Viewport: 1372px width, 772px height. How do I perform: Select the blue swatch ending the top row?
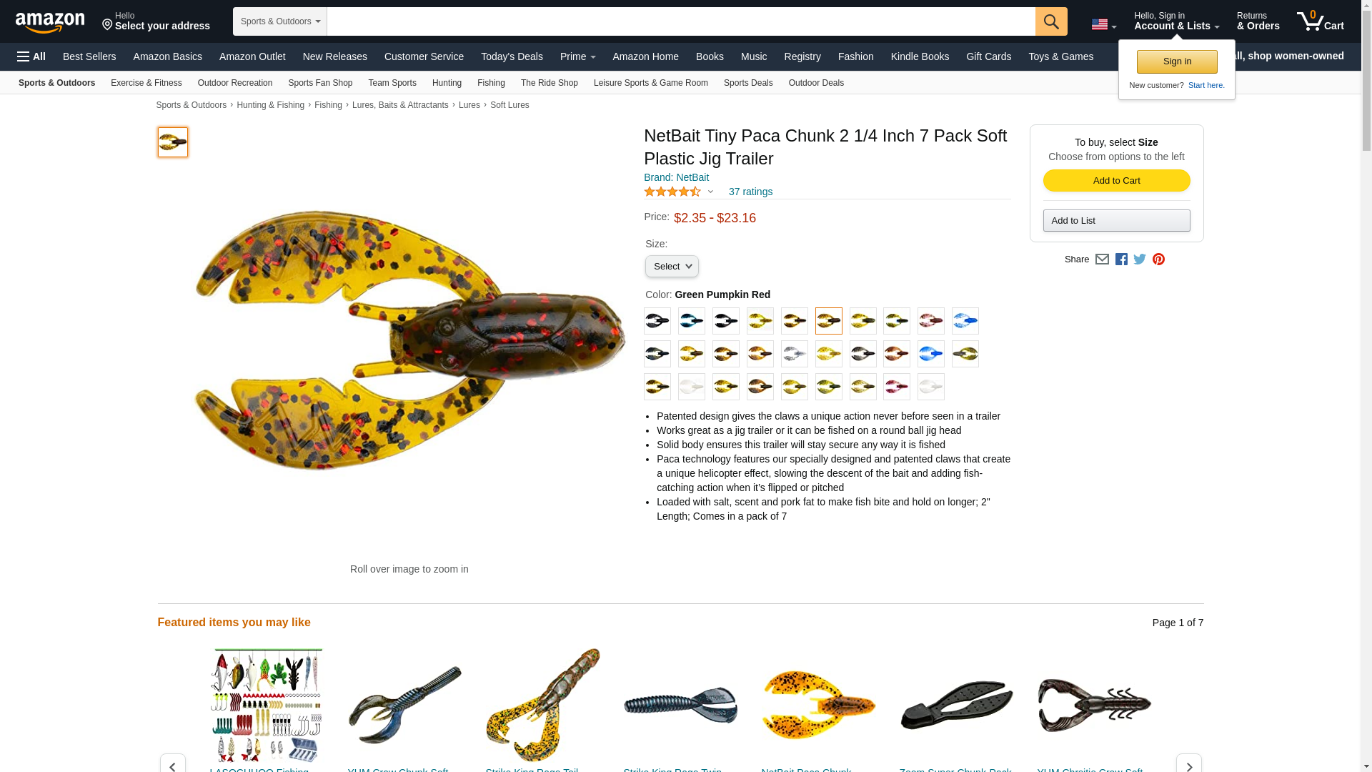click(x=965, y=321)
